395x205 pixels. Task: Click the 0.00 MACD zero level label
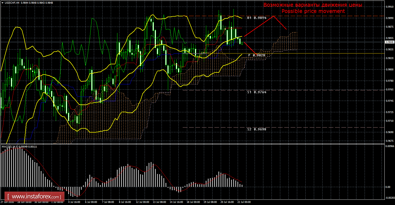coord(388,187)
